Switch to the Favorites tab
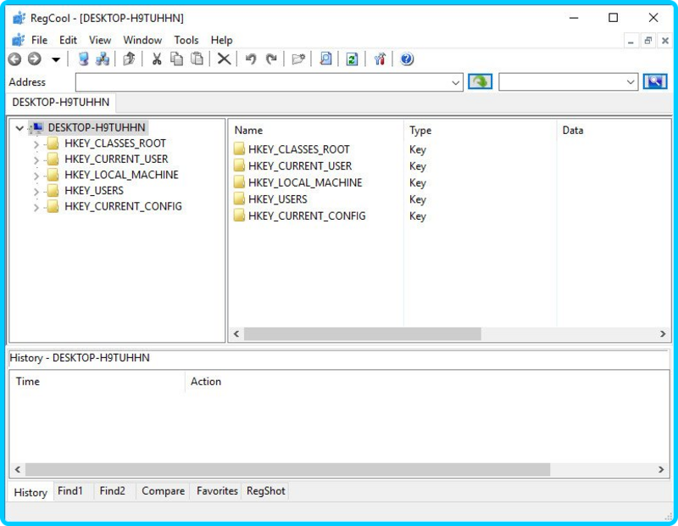This screenshot has height=526, width=678. [x=217, y=491]
